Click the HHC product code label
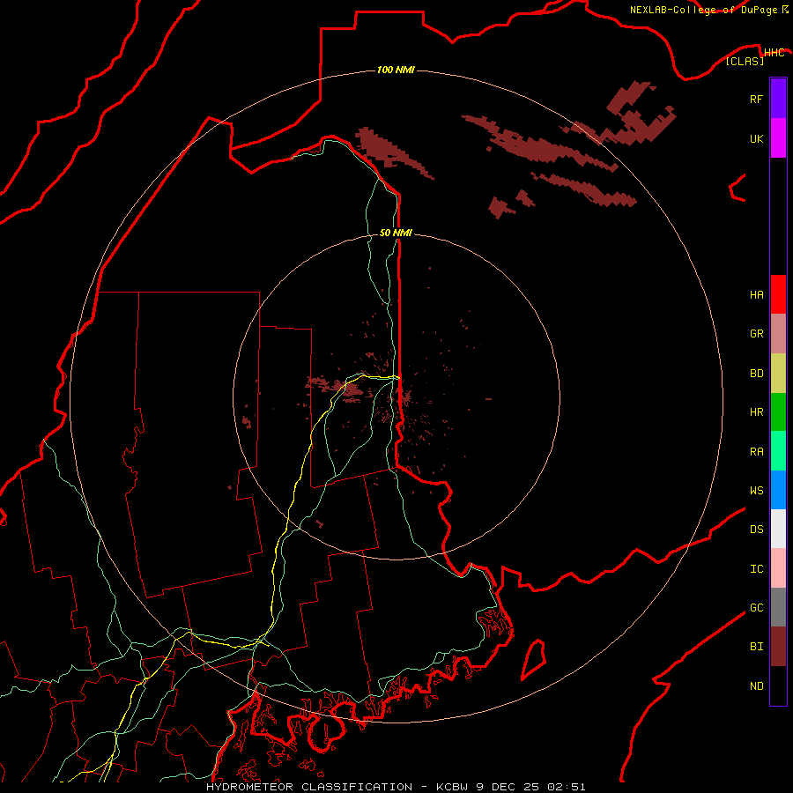This screenshot has height=793, width=793. [774, 53]
